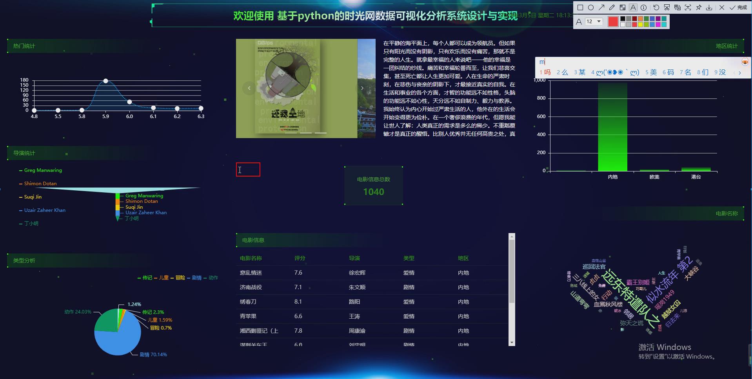Undo the last annotation
The width and height of the screenshot is (752, 379).
[656, 8]
